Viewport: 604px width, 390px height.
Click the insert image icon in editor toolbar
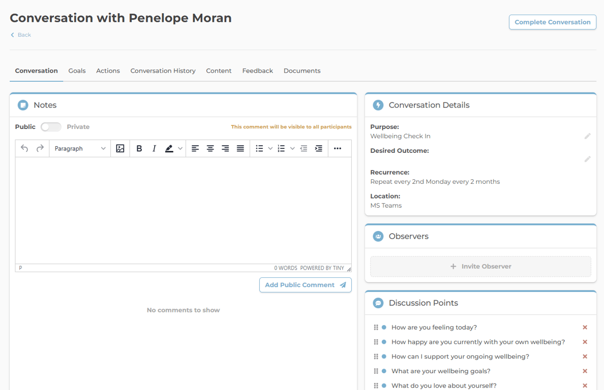pos(120,148)
